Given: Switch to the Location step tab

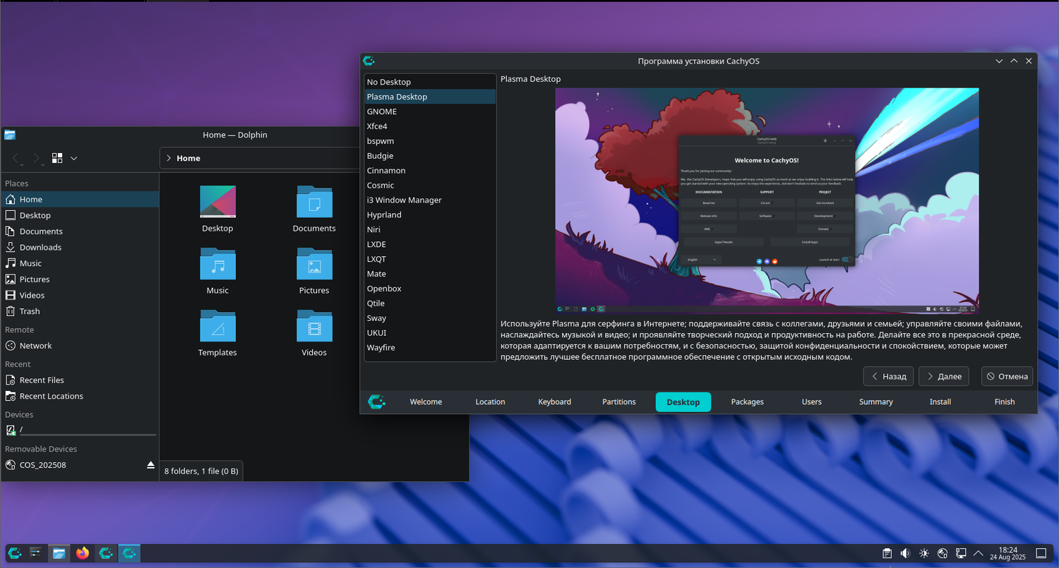Looking at the screenshot, I should 490,402.
